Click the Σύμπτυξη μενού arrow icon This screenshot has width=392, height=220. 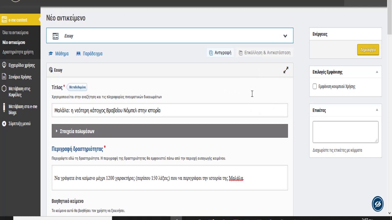click(x=4, y=124)
